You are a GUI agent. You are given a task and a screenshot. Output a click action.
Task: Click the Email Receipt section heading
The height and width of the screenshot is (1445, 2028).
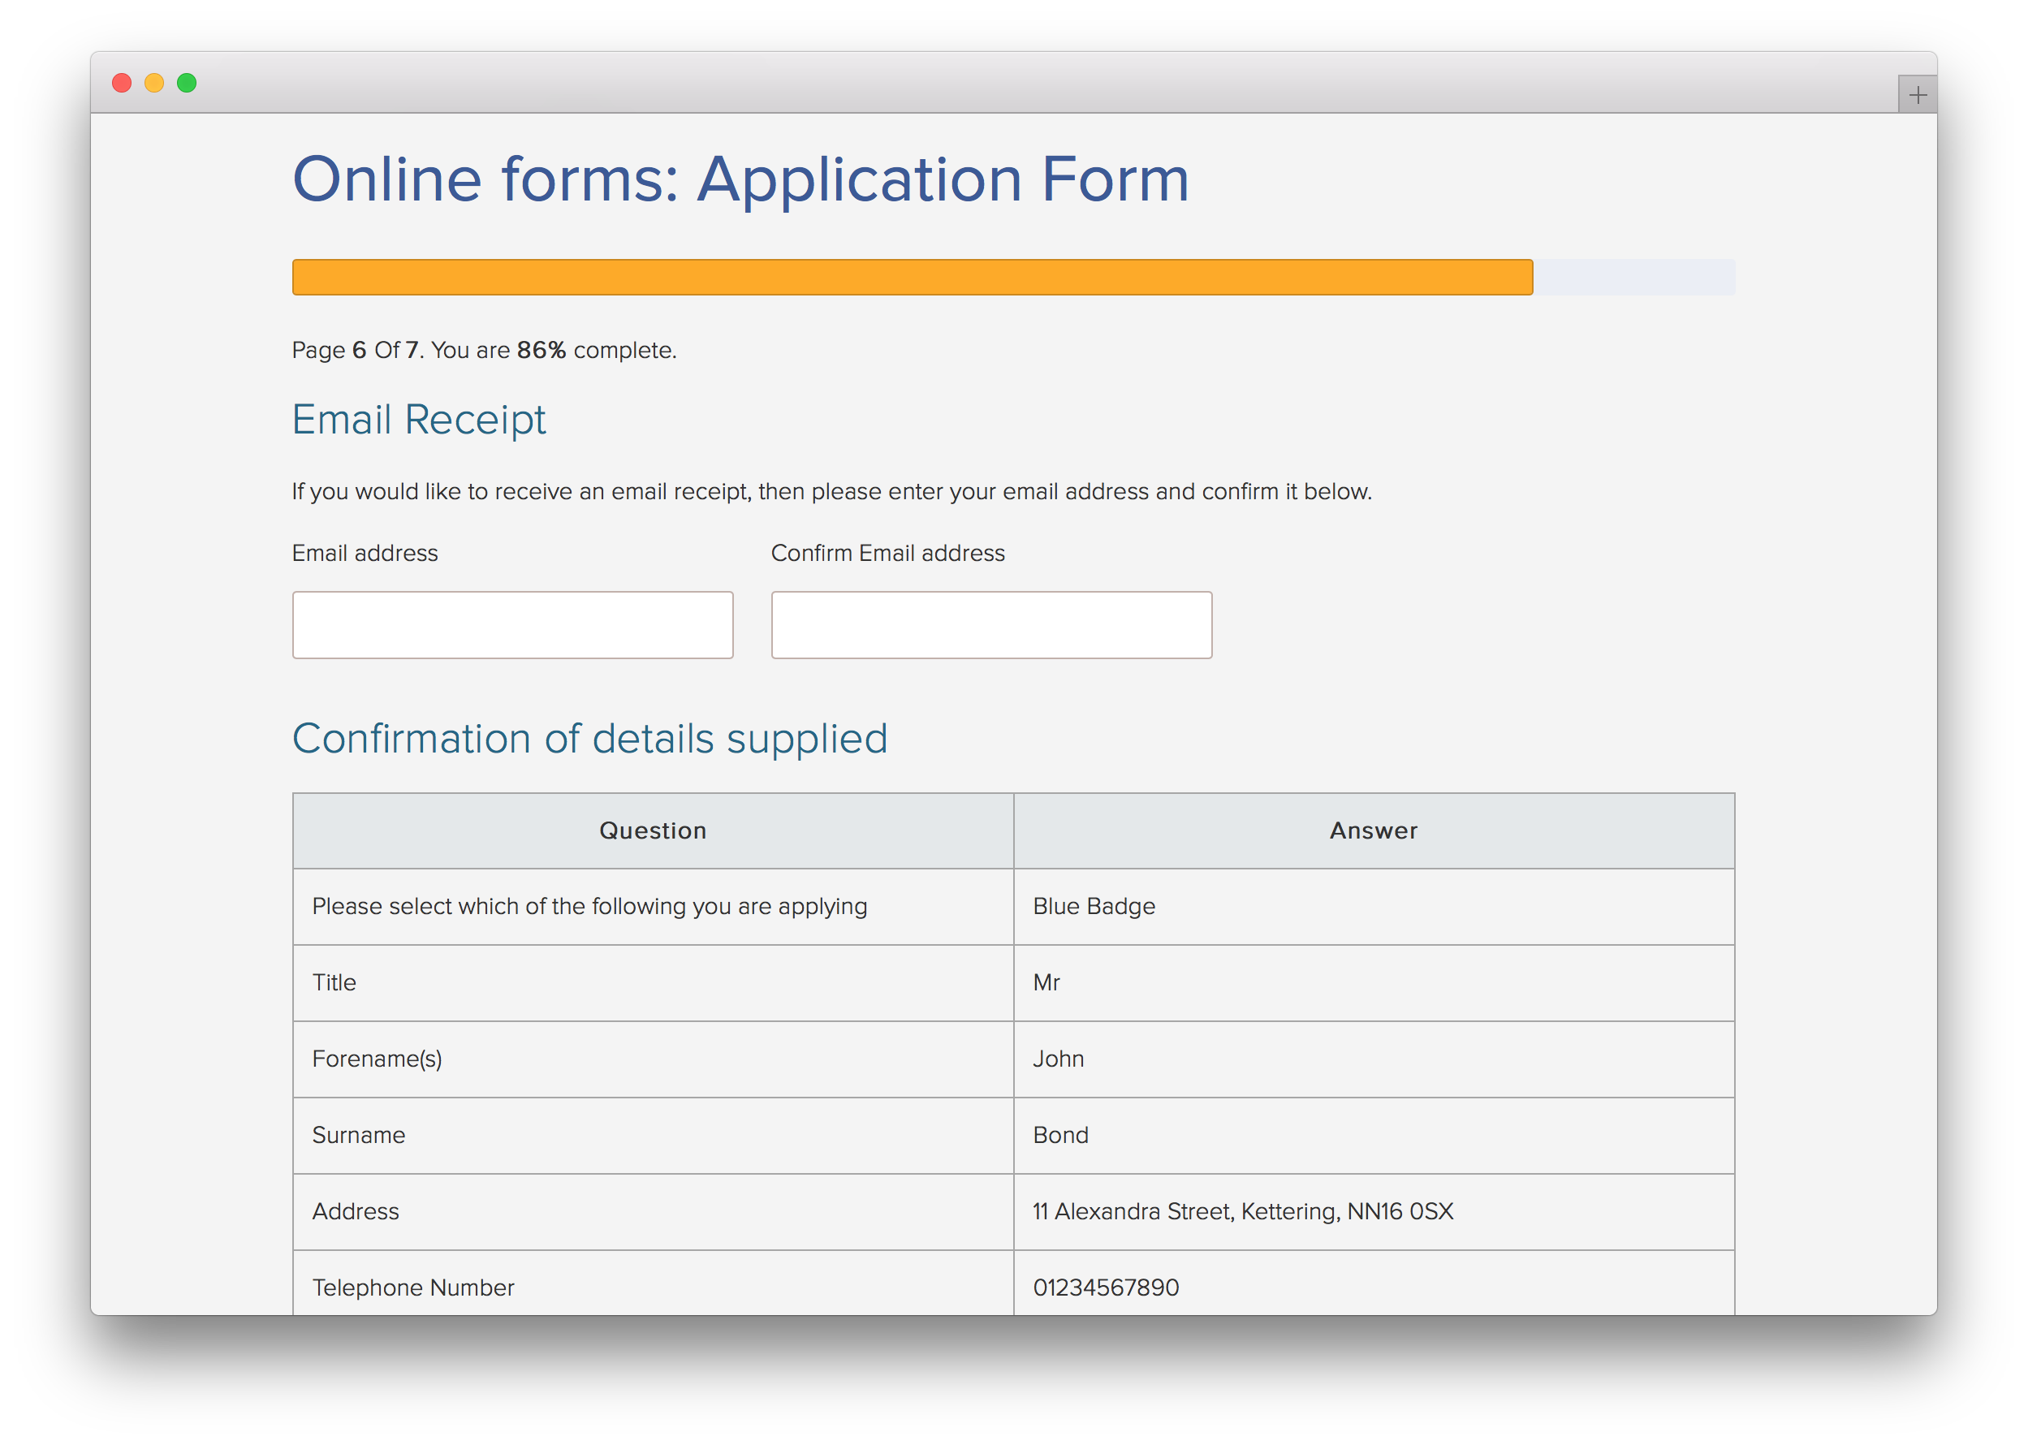coord(419,419)
